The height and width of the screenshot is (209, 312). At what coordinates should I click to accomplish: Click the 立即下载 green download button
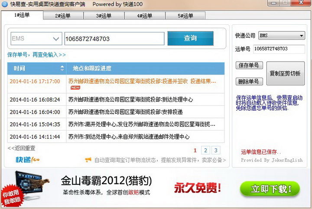click(270, 189)
